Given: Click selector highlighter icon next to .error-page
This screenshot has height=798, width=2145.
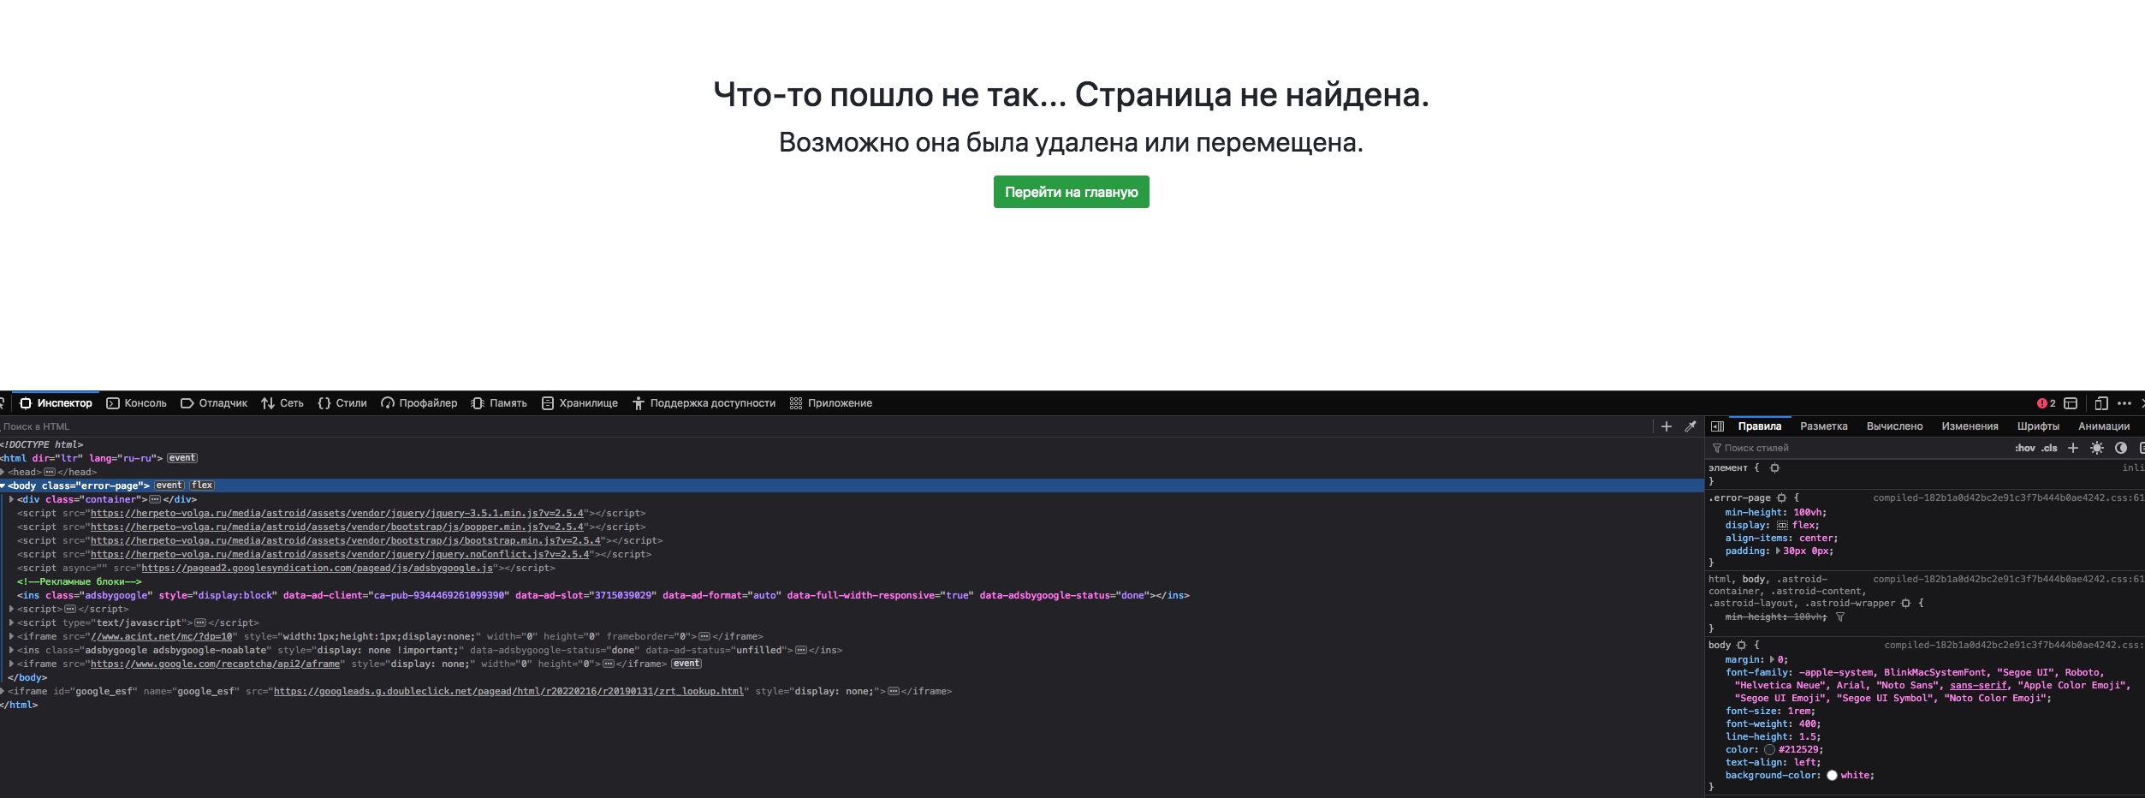Looking at the screenshot, I should pyautogui.click(x=1781, y=498).
